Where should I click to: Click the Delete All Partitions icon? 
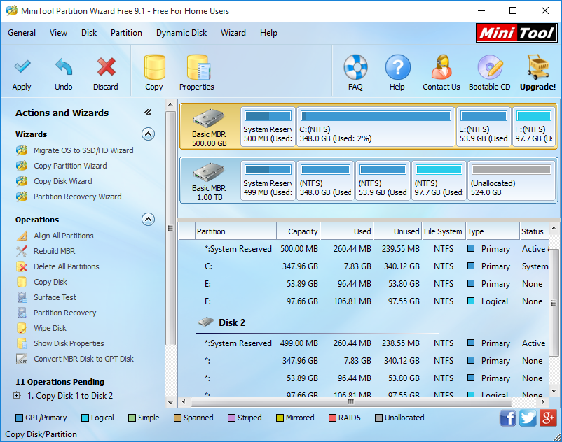click(22, 266)
